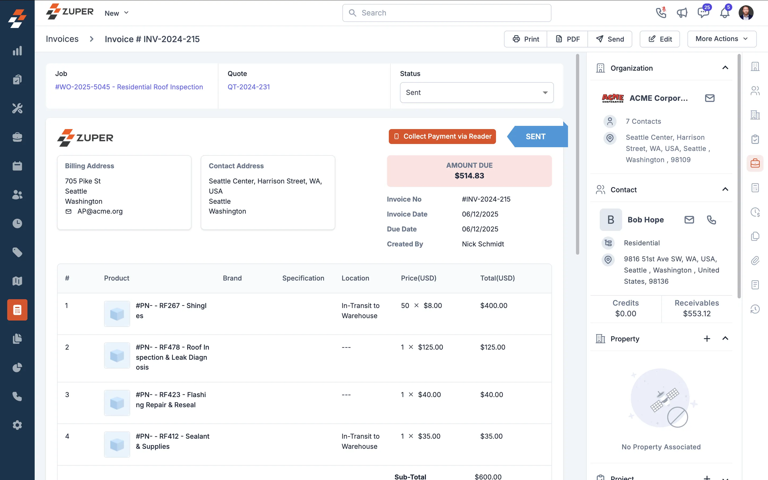Open Reports via the pie chart icon
768x480 pixels.
point(17,368)
